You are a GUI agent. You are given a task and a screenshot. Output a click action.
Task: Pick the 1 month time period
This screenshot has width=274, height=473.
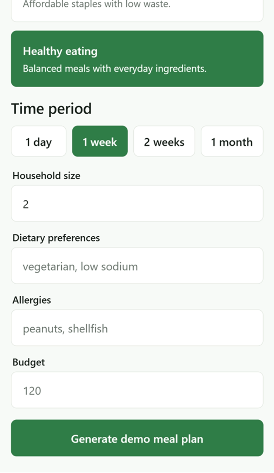point(232,141)
